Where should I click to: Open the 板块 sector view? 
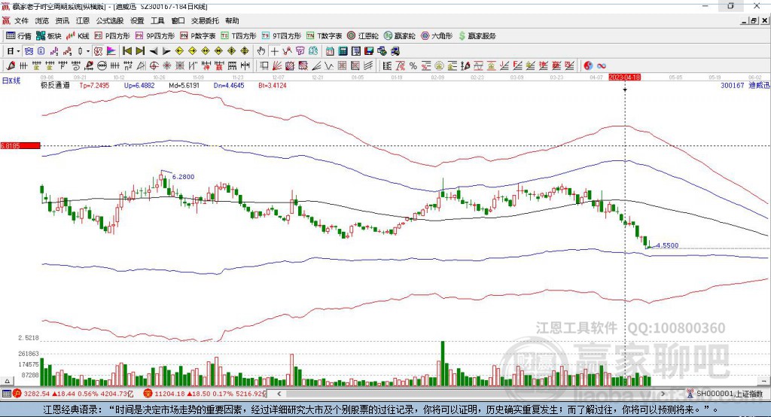coord(49,36)
